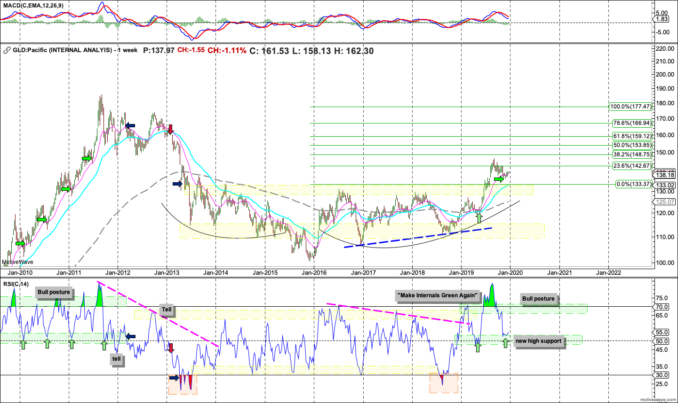Select the 23.6%(142.67) Fibonacci label
The height and width of the screenshot is (403, 678).
tap(632, 166)
